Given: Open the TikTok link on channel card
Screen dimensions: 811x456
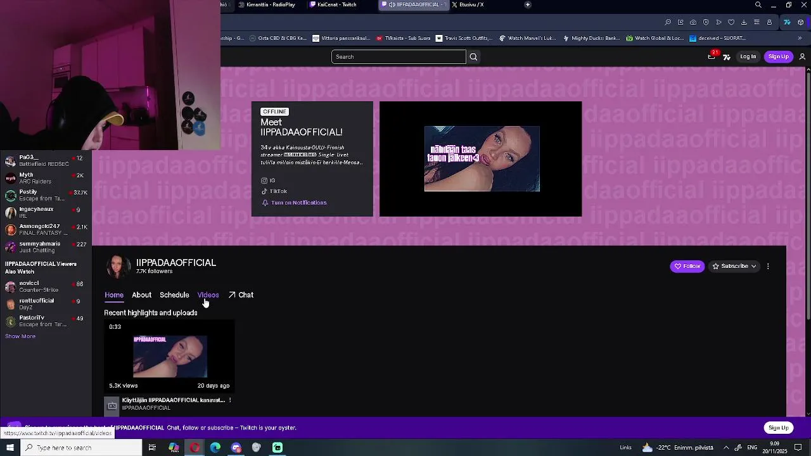Looking at the screenshot, I should click(x=274, y=191).
